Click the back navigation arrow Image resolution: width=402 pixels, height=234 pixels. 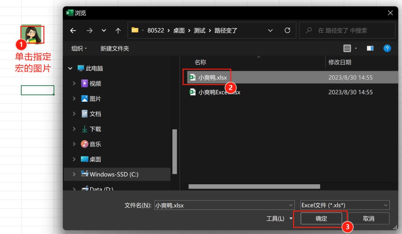[x=73, y=30]
